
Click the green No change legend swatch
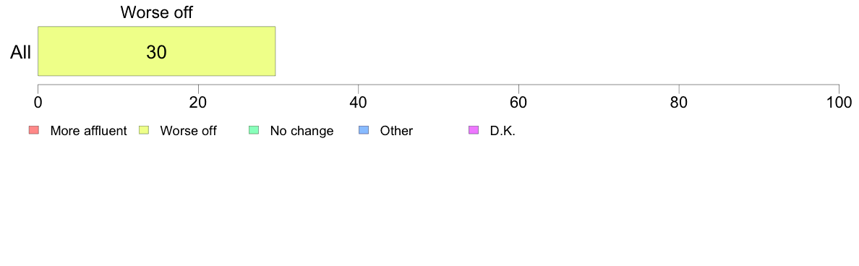coord(254,130)
